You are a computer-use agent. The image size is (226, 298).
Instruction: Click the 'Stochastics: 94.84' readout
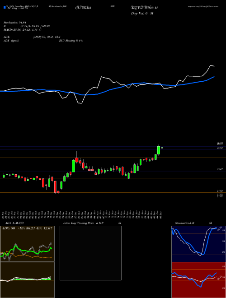click(14, 23)
